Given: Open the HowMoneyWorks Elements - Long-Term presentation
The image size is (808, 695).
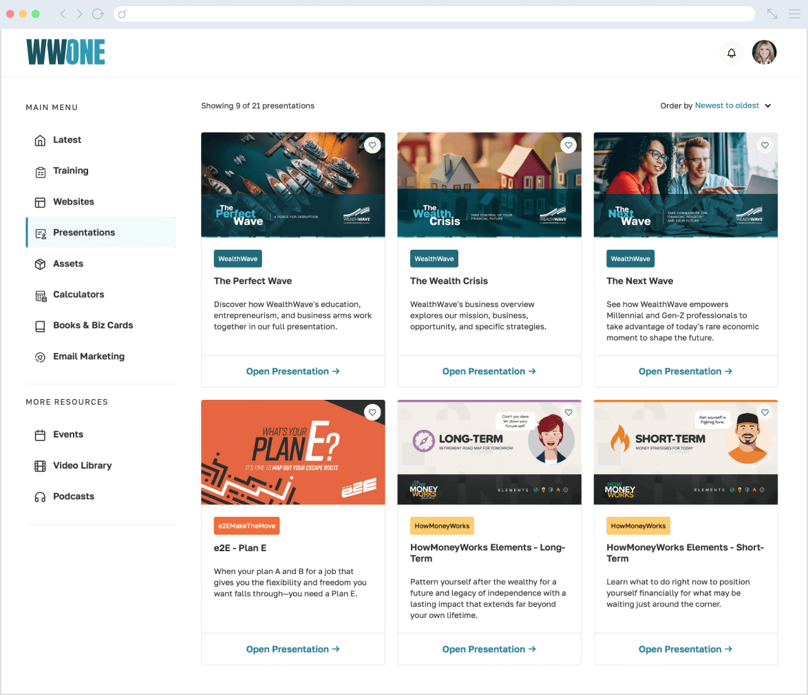Looking at the screenshot, I should (x=489, y=649).
